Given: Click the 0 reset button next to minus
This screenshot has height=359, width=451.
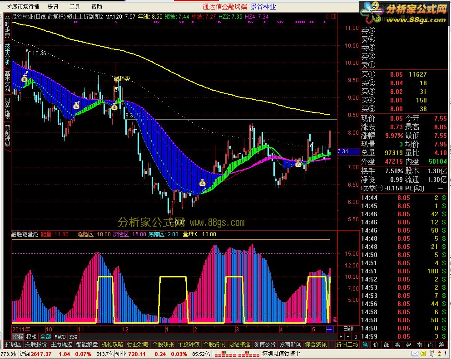Looking at the screenshot, I should (356, 337).
